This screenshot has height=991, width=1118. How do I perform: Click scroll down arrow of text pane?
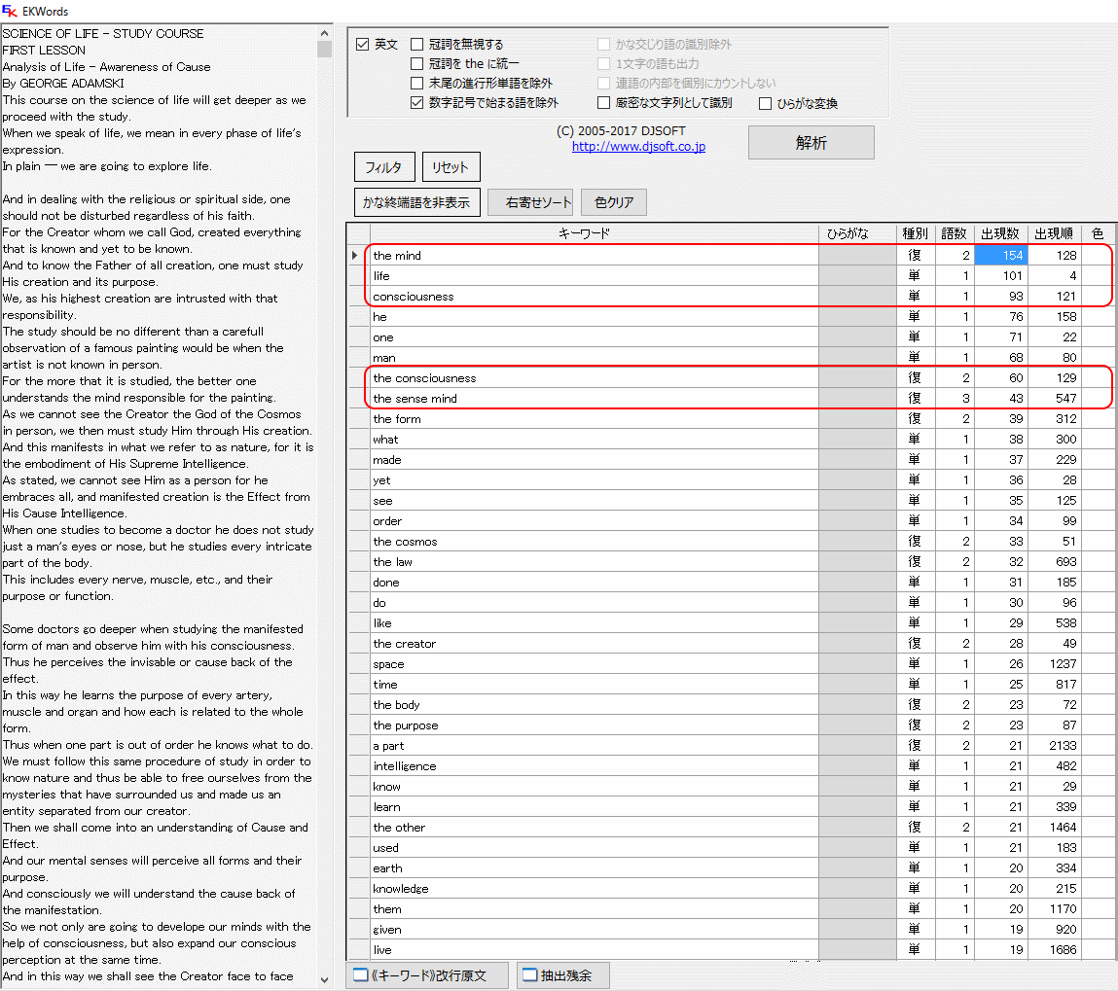point(324,979)
